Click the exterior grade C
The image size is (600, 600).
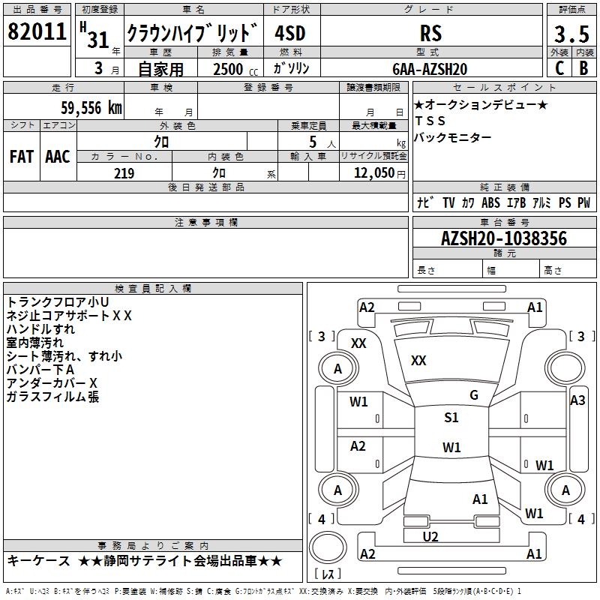559,68
